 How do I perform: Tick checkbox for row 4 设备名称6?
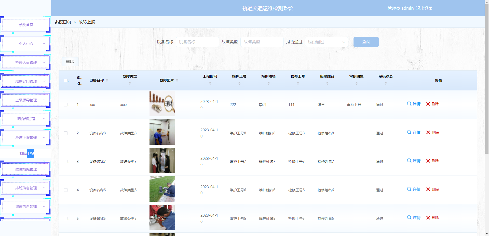point(66,190)
